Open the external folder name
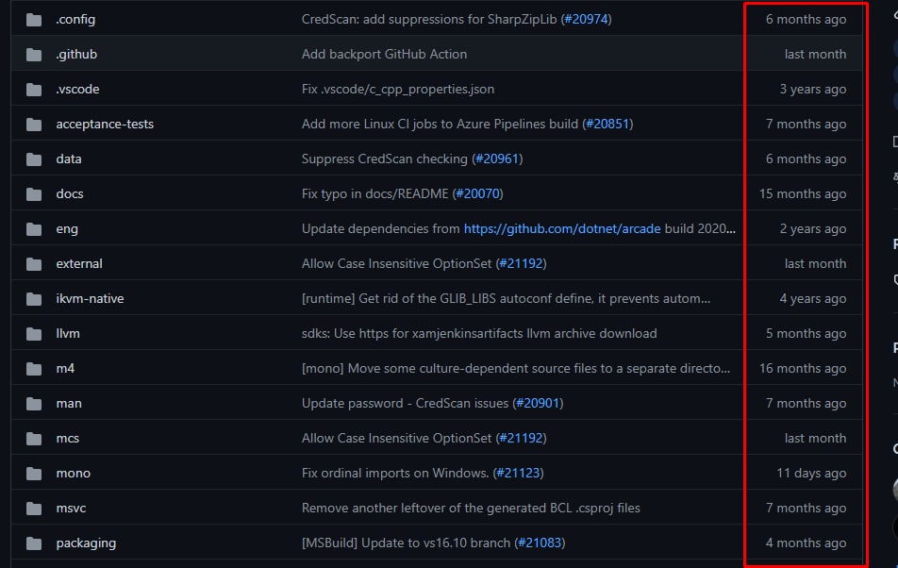This screenshot has width=898, height=568. [x=79, y=264]
